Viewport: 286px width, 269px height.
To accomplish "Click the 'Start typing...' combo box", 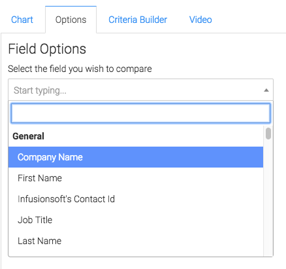I will (140, 90).
